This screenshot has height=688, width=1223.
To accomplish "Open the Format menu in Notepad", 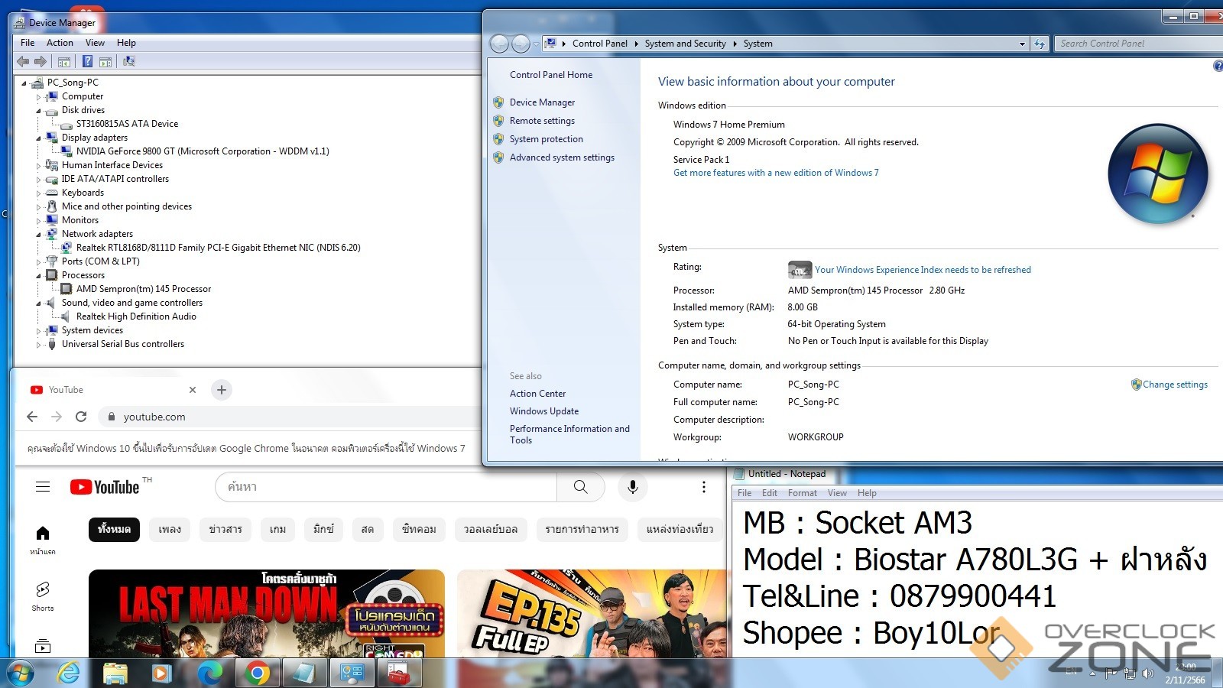I will click(802, 493).
